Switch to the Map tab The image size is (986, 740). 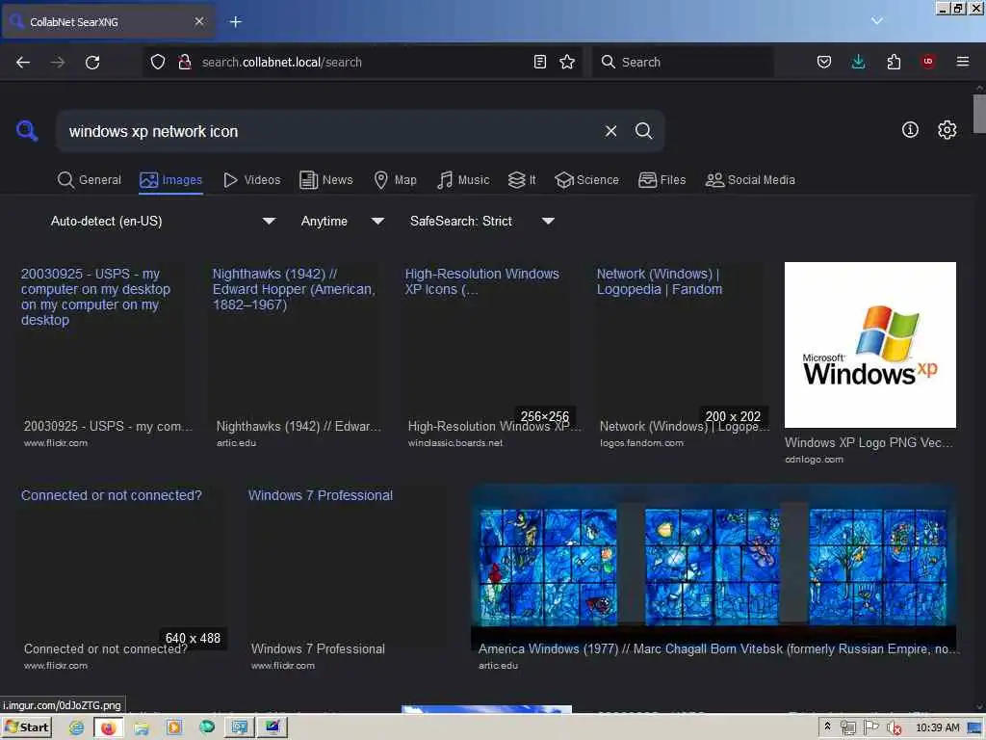pos(396,180)
